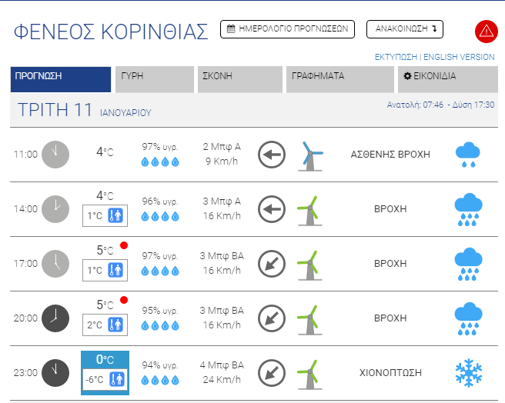
Task: Open the ΗΜΕΡΟΛΟΓΙΟ ΠΡΟΓΝΩΣΕΩΝ calendar
Action: (288, 29)
